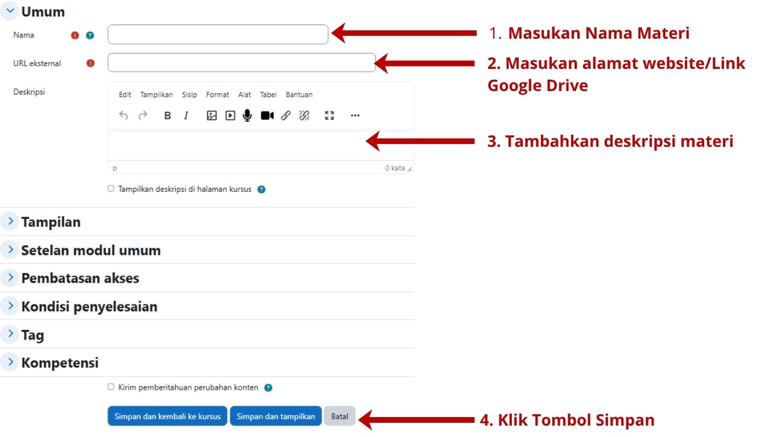This screenshot has width=777, height=437.
Task: Open the Format menu in the editor
Action: point(217,95)
